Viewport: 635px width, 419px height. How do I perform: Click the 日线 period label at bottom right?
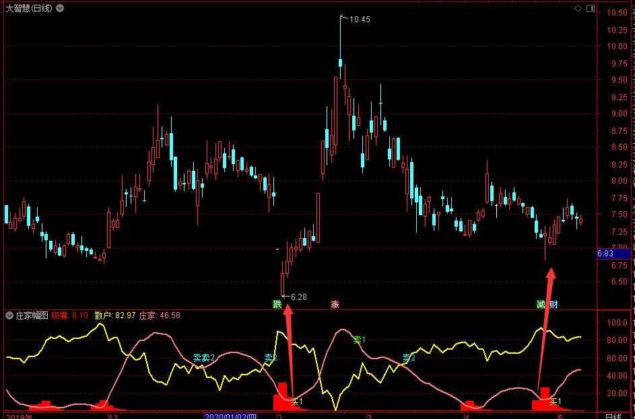click(x=613, y=416)
